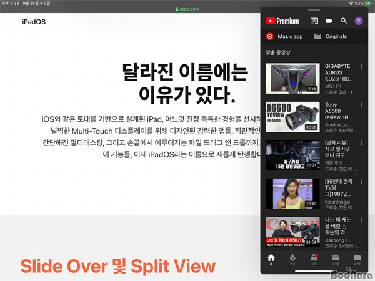The width and height of the screenshot is (375, 281).
Task: Tap the Slide Over grabber handle
Action: click(x=314, y=10)
